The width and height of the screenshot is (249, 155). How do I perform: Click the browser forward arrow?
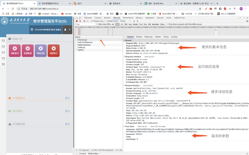coord(8,9)
